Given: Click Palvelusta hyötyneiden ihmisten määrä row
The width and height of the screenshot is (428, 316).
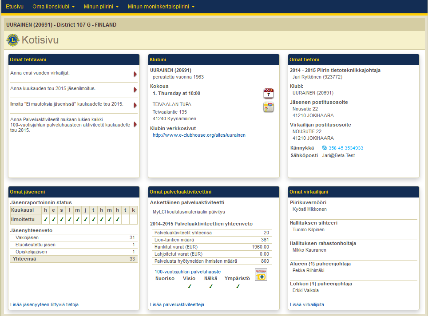Looking at the screenshot, I should (x=211, y=261).
